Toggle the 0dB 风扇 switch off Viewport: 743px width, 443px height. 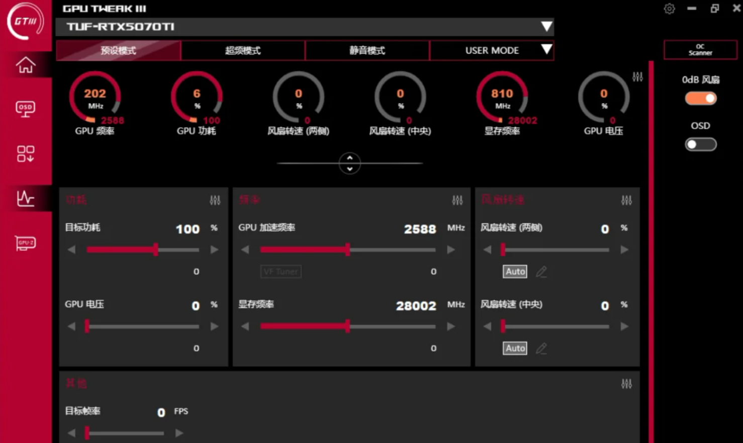(700, 98)
